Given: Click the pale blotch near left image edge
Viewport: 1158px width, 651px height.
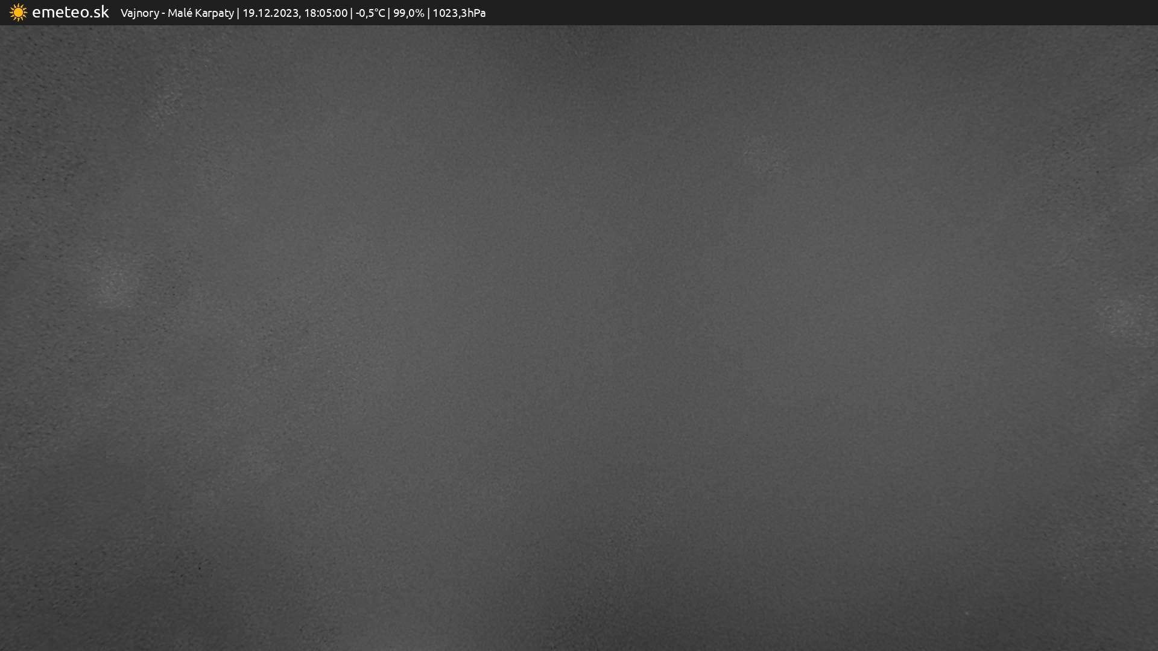Looking at the screenshot, I should coord(115,282).
